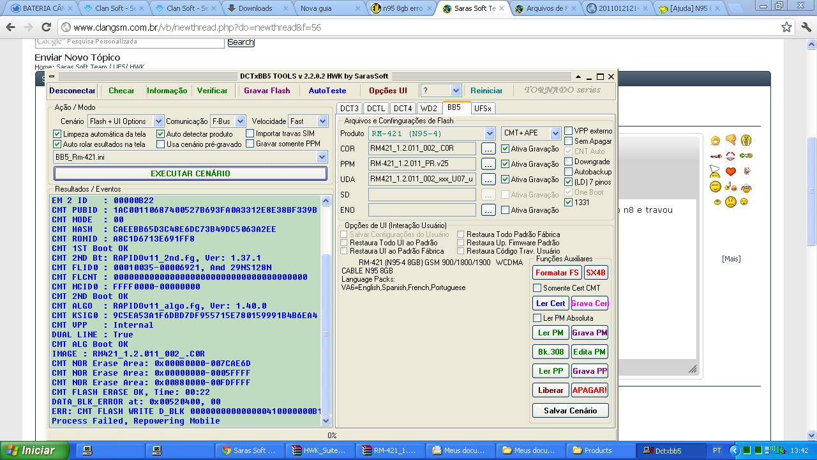The height and width of the screenshot is (460, 817).
Task: Open the Produto RM-421 dropdown
Action: 490,134
